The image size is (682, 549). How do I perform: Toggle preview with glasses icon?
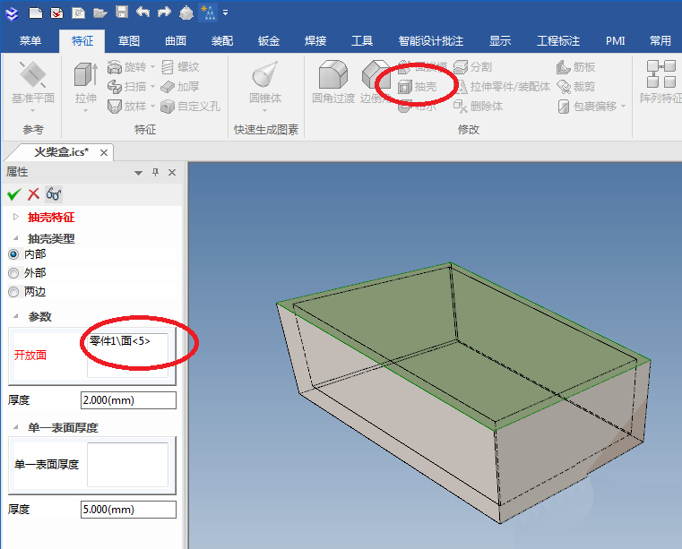[54, 193]
